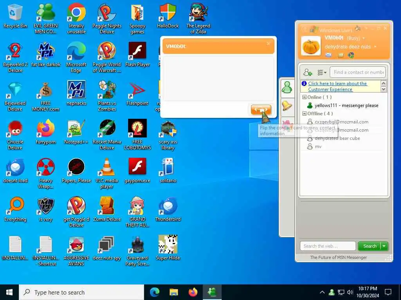Open the Search button dropdown arrow
The width and height of the screenshot is (401, 300).
[x=384, y=246]
